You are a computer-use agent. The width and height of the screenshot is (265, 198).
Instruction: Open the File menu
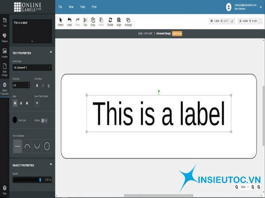(x=60, y=7)
